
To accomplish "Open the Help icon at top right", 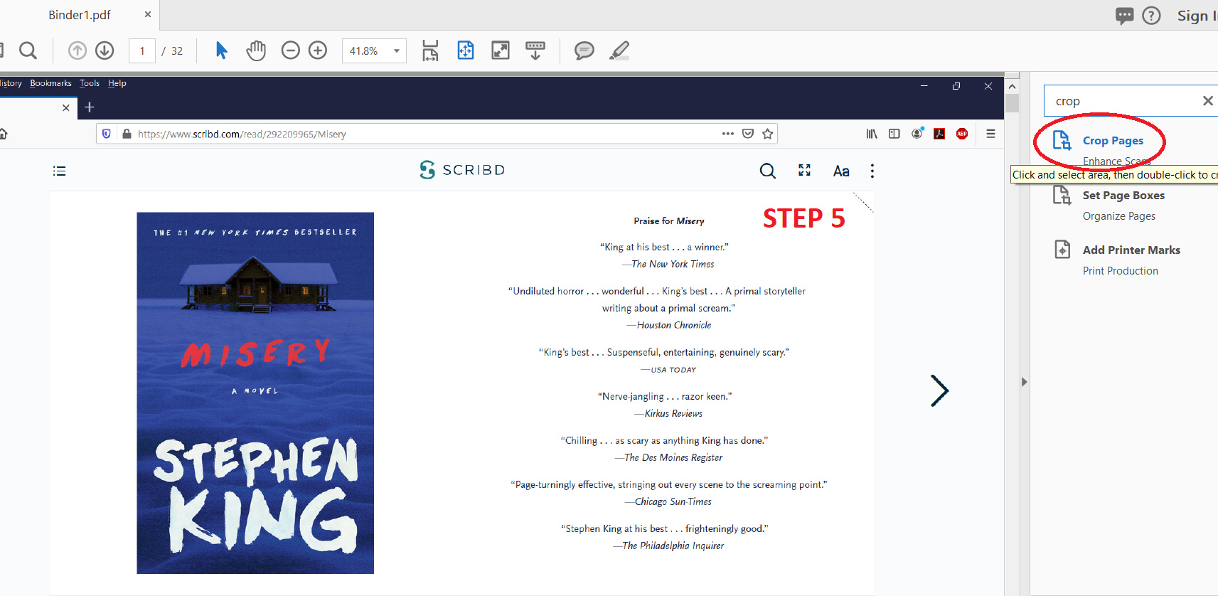I will pos(1151,16).
